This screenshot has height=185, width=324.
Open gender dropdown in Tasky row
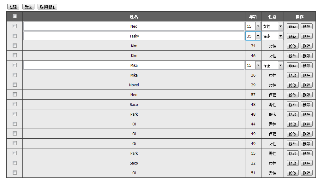[x=272, y=36]
